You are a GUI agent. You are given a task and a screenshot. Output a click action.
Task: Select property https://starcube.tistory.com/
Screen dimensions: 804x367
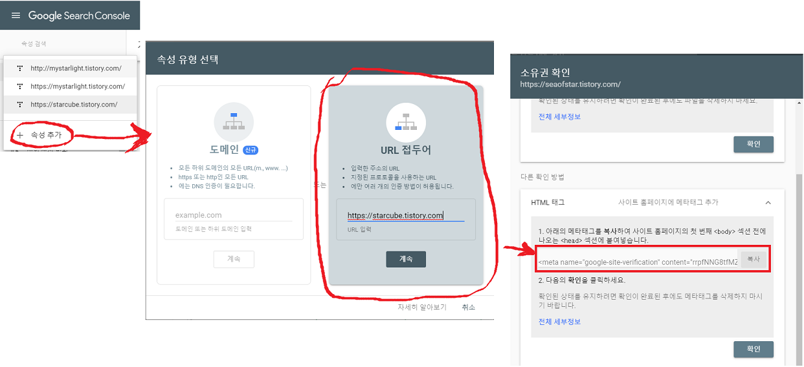coord(70,105)
